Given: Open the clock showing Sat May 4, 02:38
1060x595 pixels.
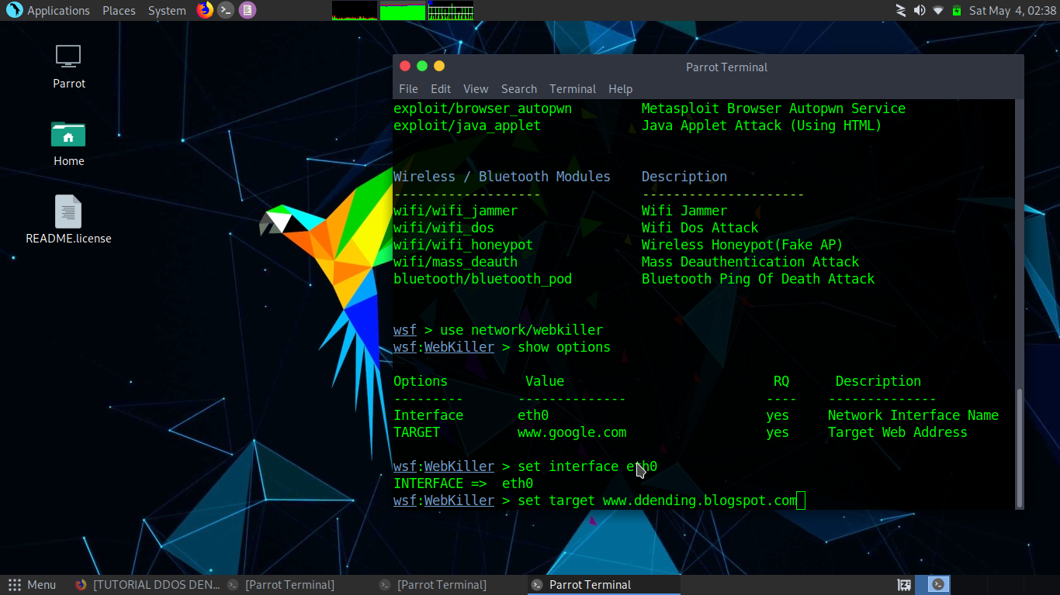Looking at the screenshot, I should (1013, 10).
